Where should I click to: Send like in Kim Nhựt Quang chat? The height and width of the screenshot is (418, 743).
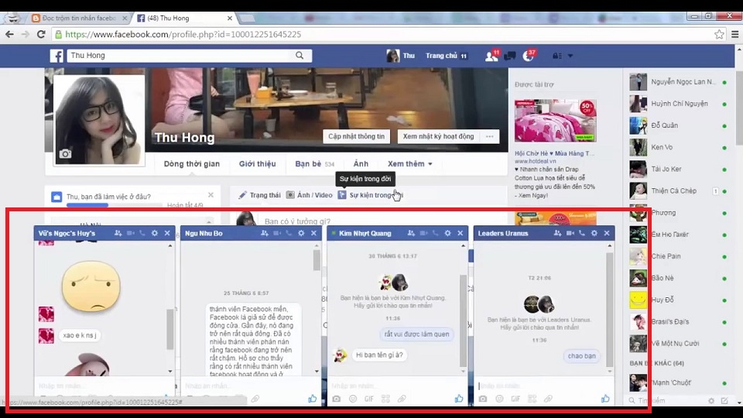click(459, 399)
